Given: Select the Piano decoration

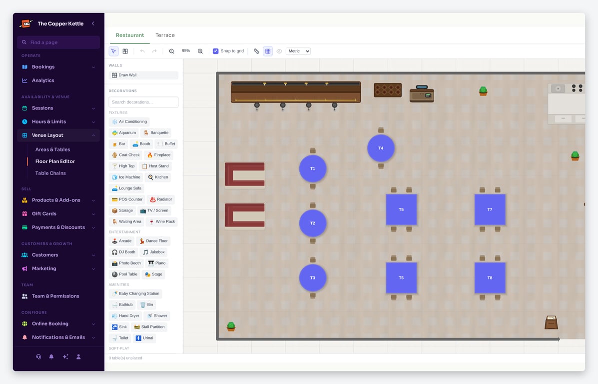Looking at the screenshot, I should coord(157,263).
